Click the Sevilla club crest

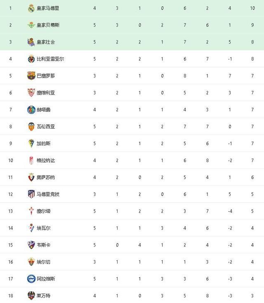[31, 93]
